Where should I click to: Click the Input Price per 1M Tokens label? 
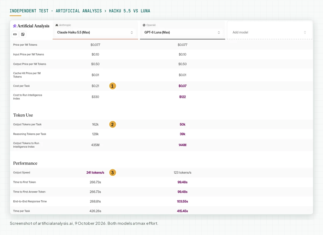click(x=29, y=55)
